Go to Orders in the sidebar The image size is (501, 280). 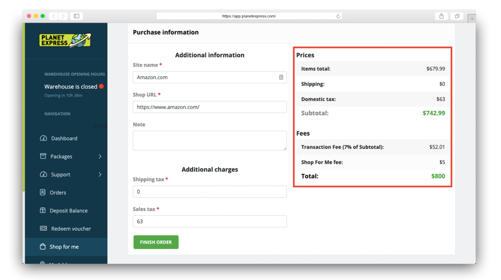point(58,193)
